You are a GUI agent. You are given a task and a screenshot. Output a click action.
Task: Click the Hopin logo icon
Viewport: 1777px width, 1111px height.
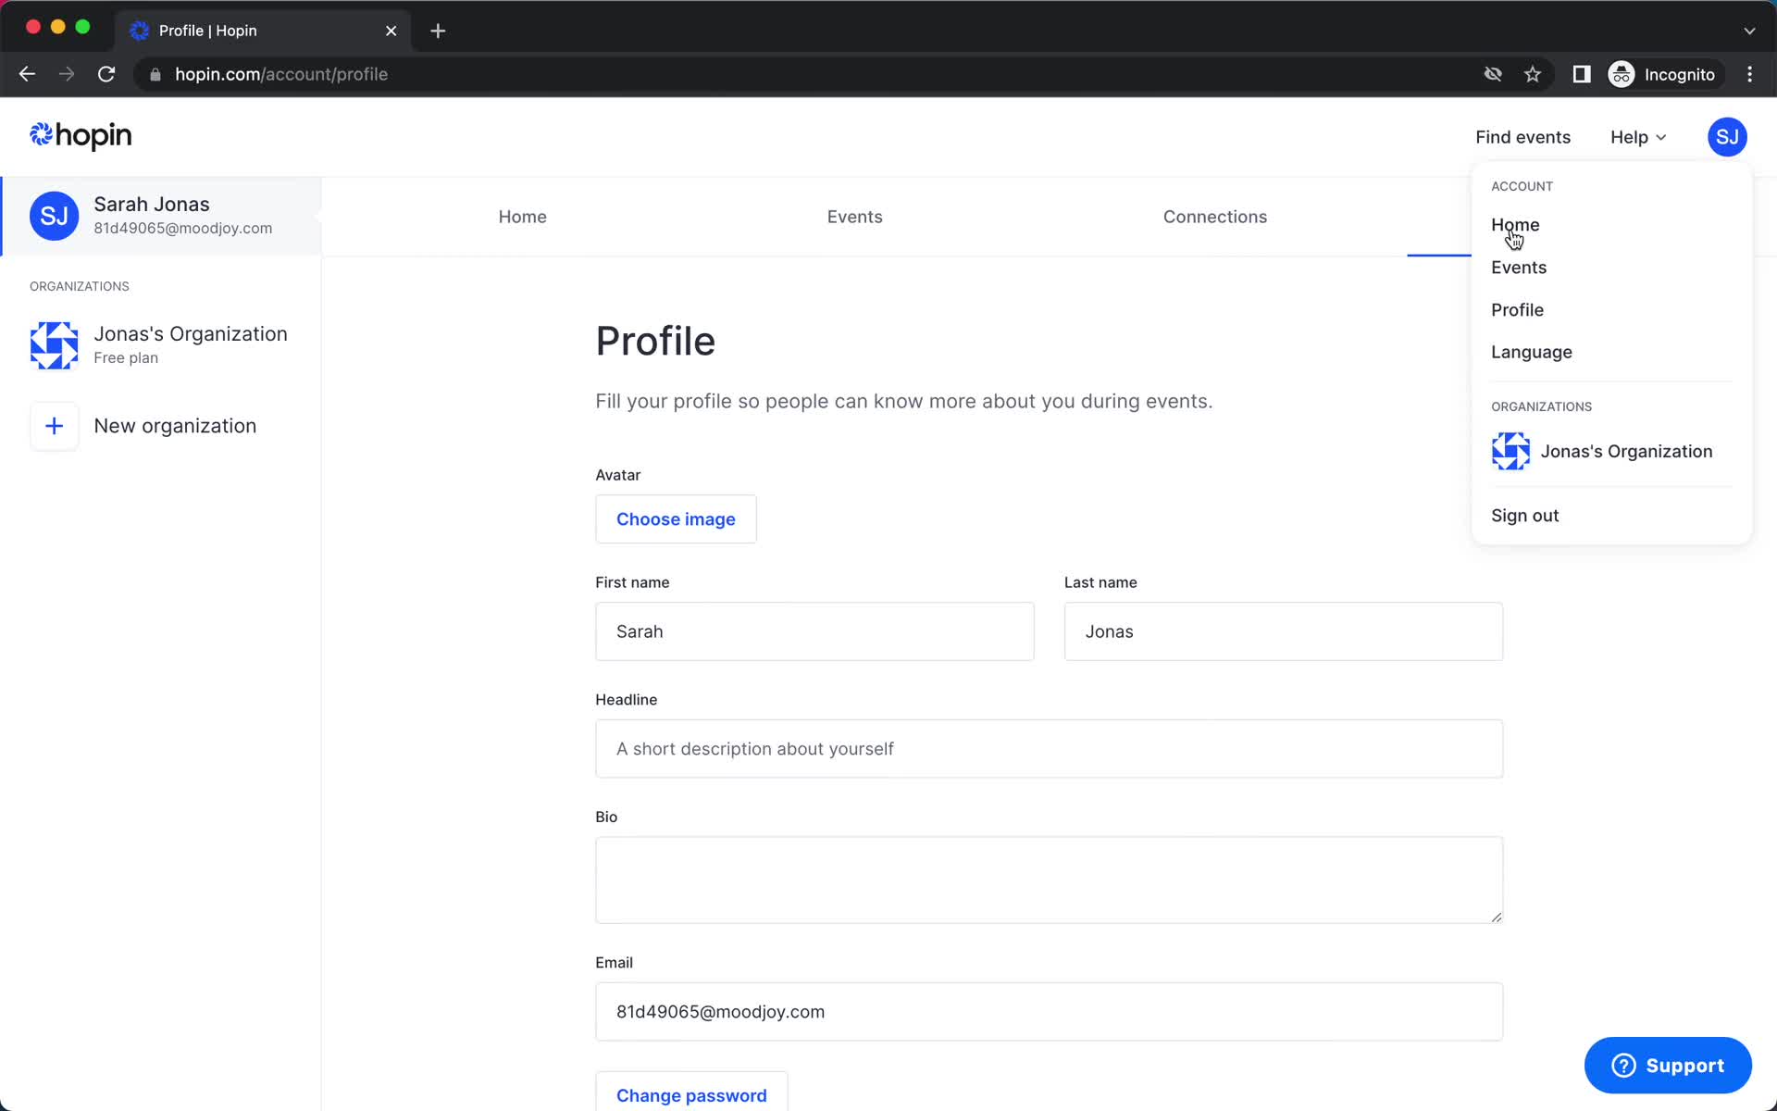coord(41,136)
